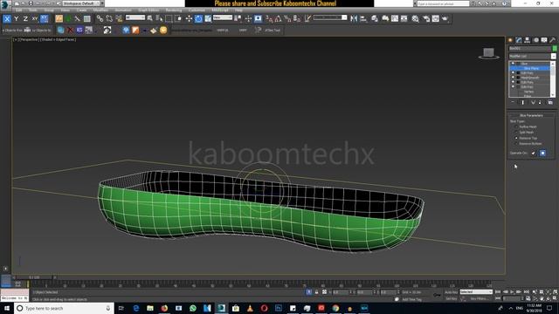Open the selection filter dropdown
This screenshot has width=559, height=314.
click(x=135, y=17)
